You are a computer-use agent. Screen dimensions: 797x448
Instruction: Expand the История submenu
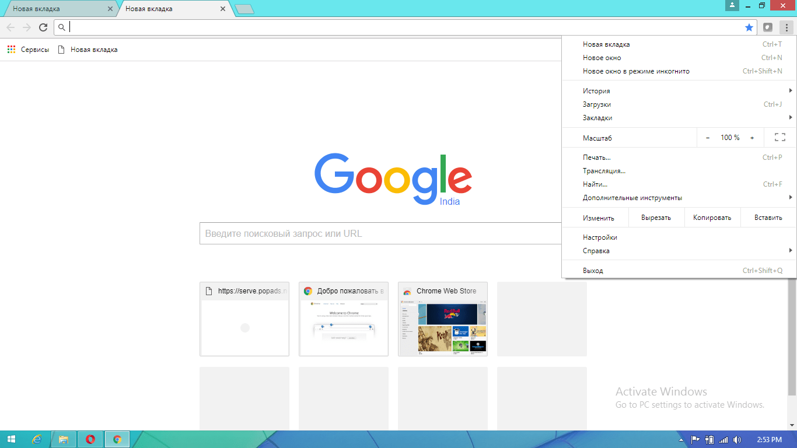click(x=679, y=91)
